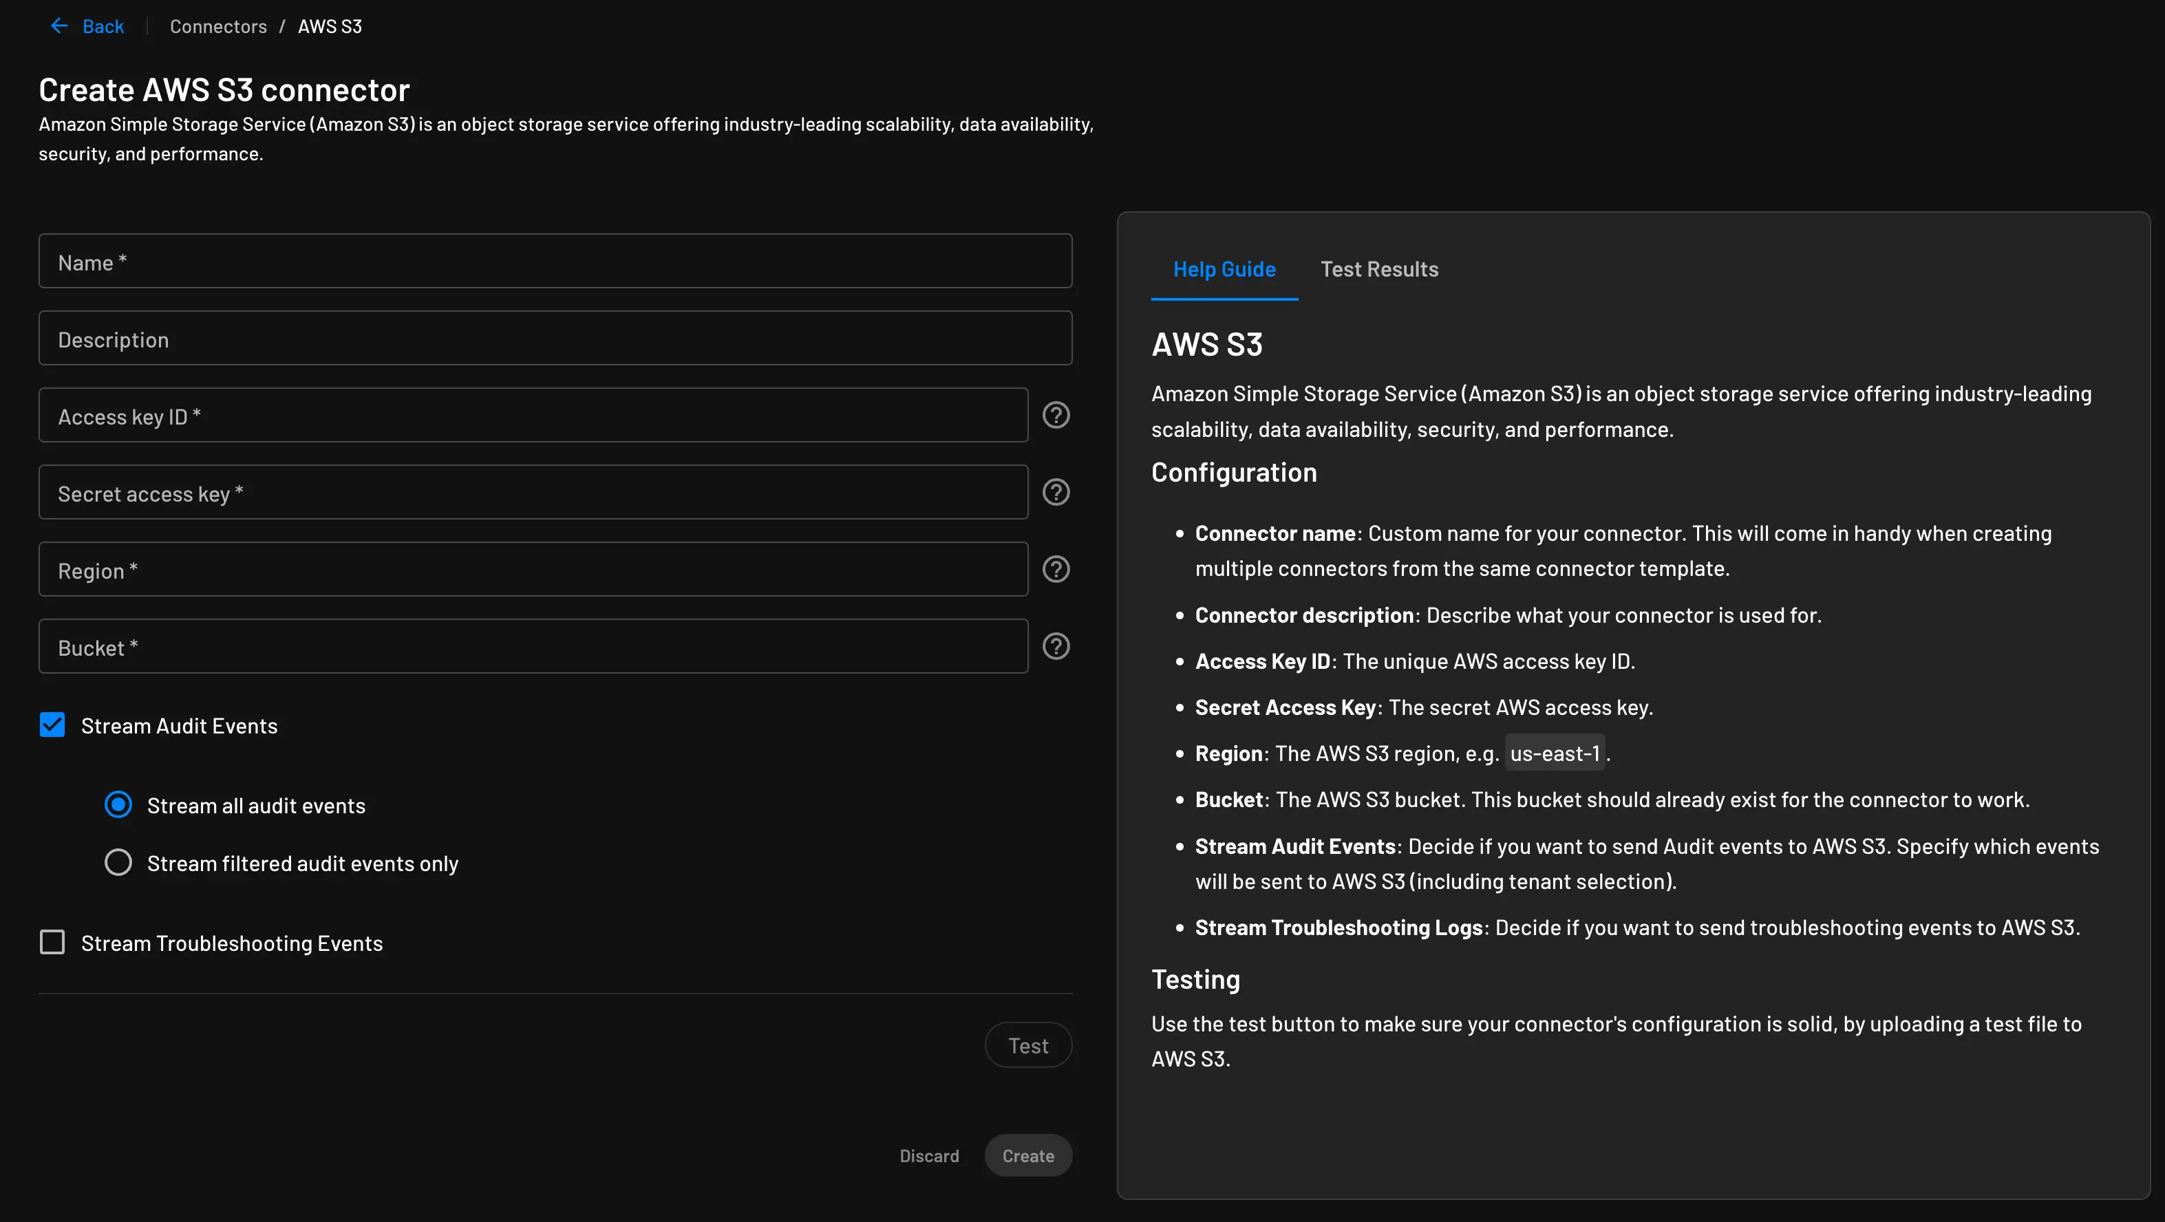Click the Configuration heading in help guide

[x=1233, y=472]
